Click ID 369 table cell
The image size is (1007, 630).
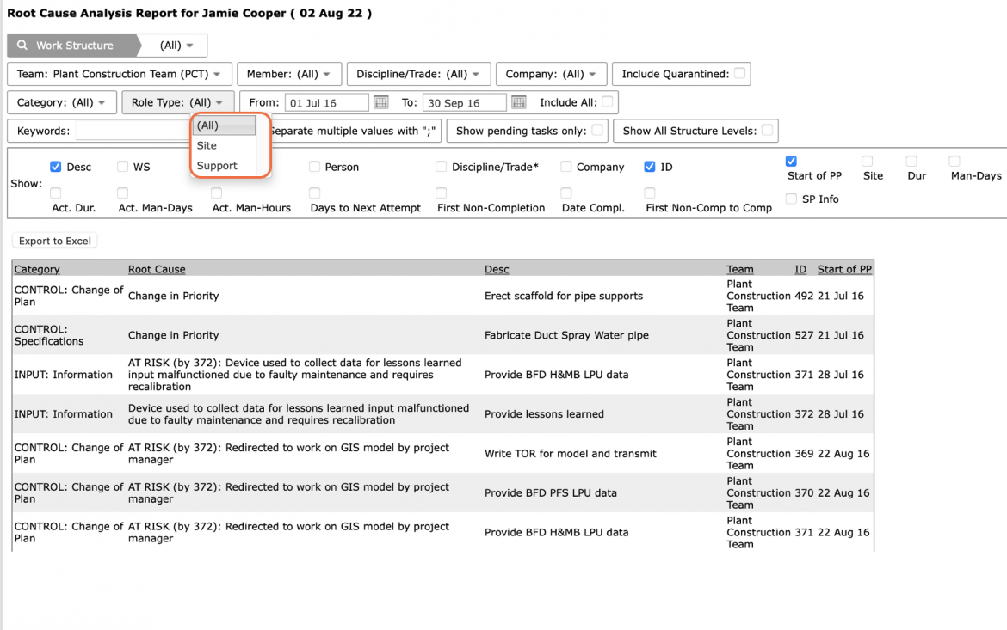803,454
